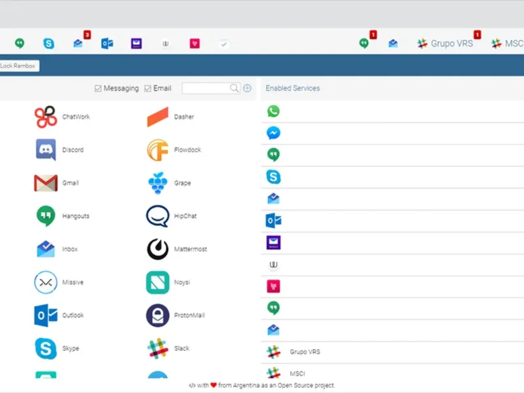This screenshot has height=393, width=524.
Task: Select the purple Yahoo Mail enabled service
Action: 392,242
